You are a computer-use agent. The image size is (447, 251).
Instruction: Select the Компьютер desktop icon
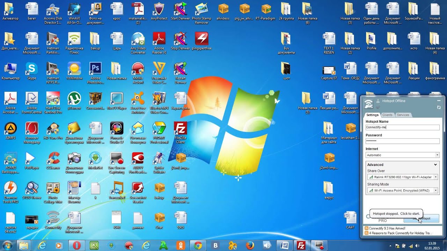coord(10,71)
